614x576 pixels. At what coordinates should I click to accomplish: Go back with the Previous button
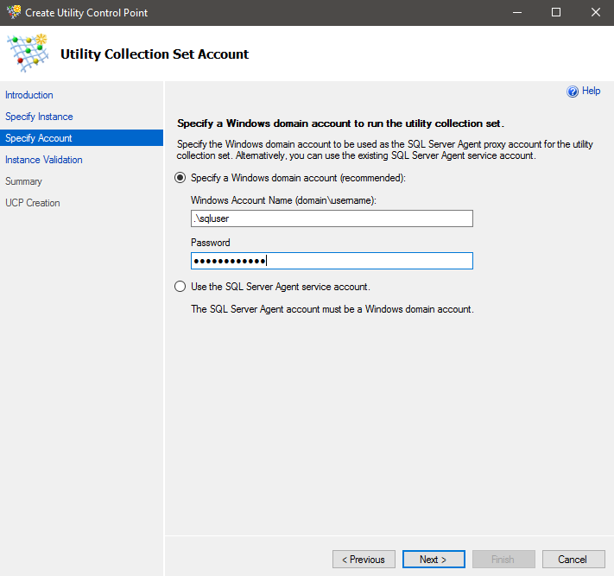(364, 560)
